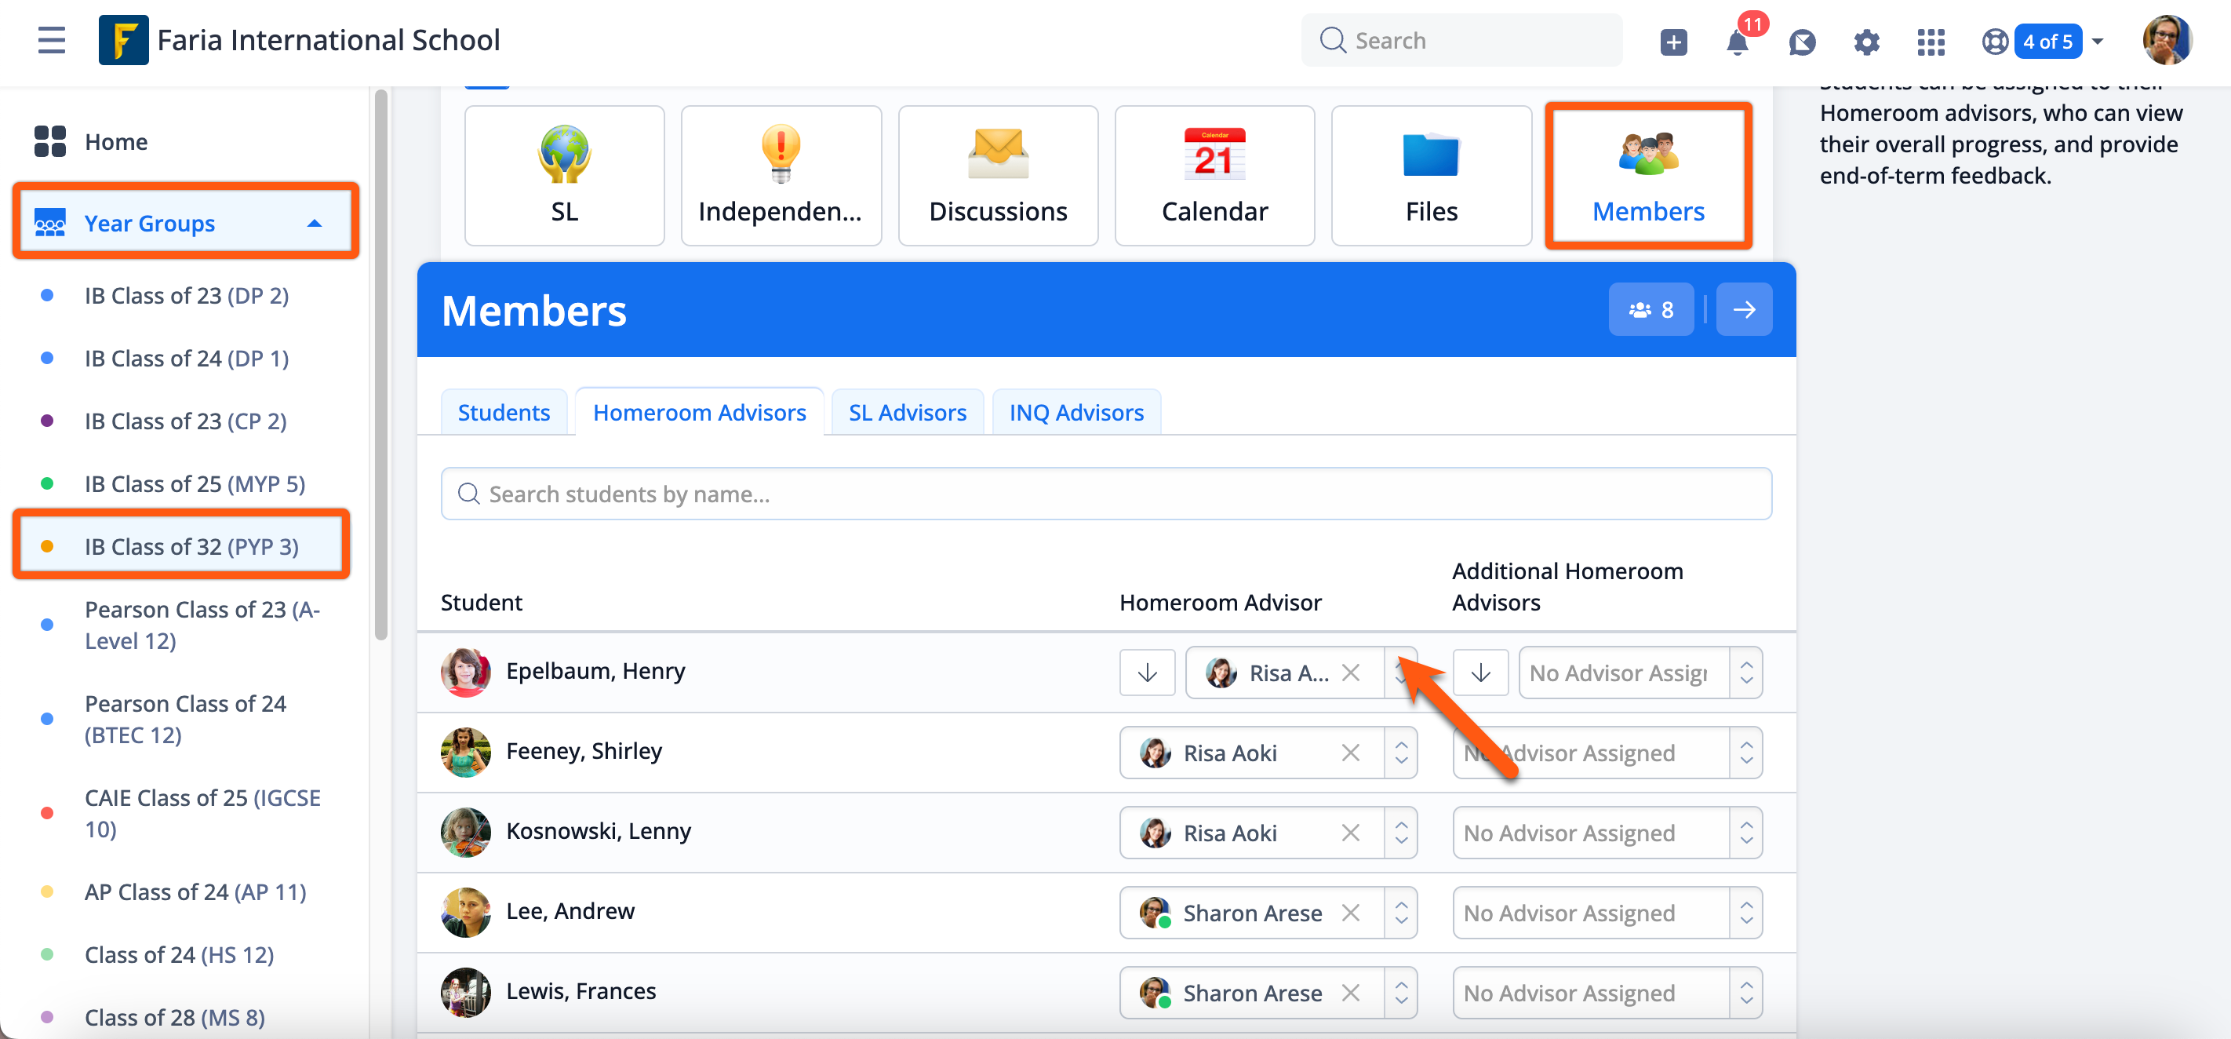Open the apps grid launcher
Screen dimensions: 2231x1039
pos(1931,42)
